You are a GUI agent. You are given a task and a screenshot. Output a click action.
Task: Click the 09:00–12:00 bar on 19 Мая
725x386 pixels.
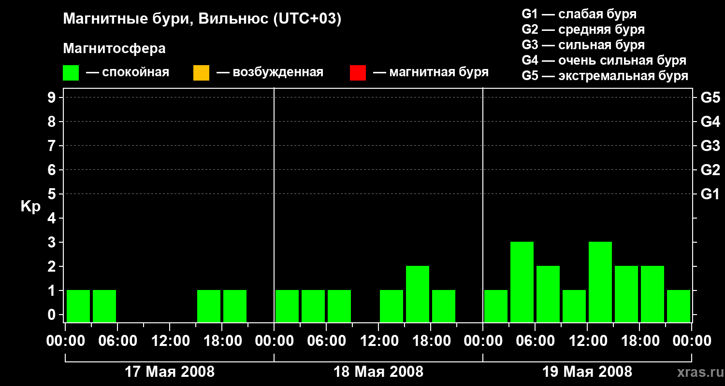tap(574, 306)
